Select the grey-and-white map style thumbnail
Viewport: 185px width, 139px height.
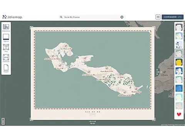click(x=179, y=27)
